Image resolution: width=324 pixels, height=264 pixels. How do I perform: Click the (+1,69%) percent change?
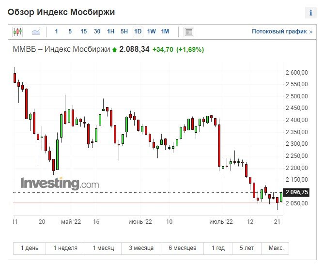[x=190, y=49]
